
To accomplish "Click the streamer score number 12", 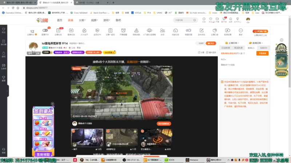I will (32, 32).
